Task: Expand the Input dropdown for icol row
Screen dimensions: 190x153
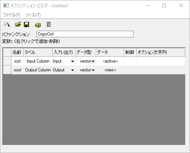Action: (x=72, y=61)
